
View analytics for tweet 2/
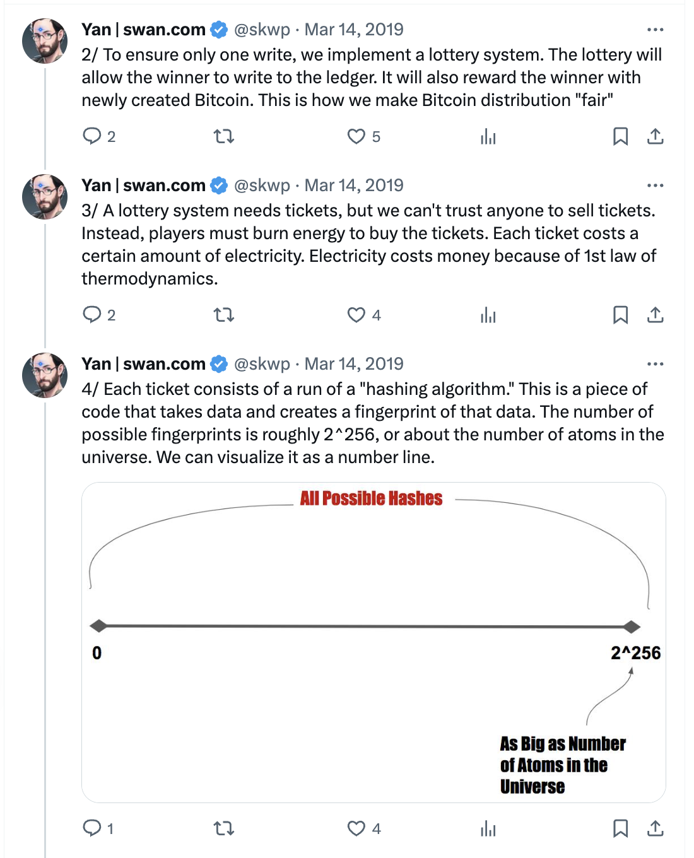click(x=488, y=136)
